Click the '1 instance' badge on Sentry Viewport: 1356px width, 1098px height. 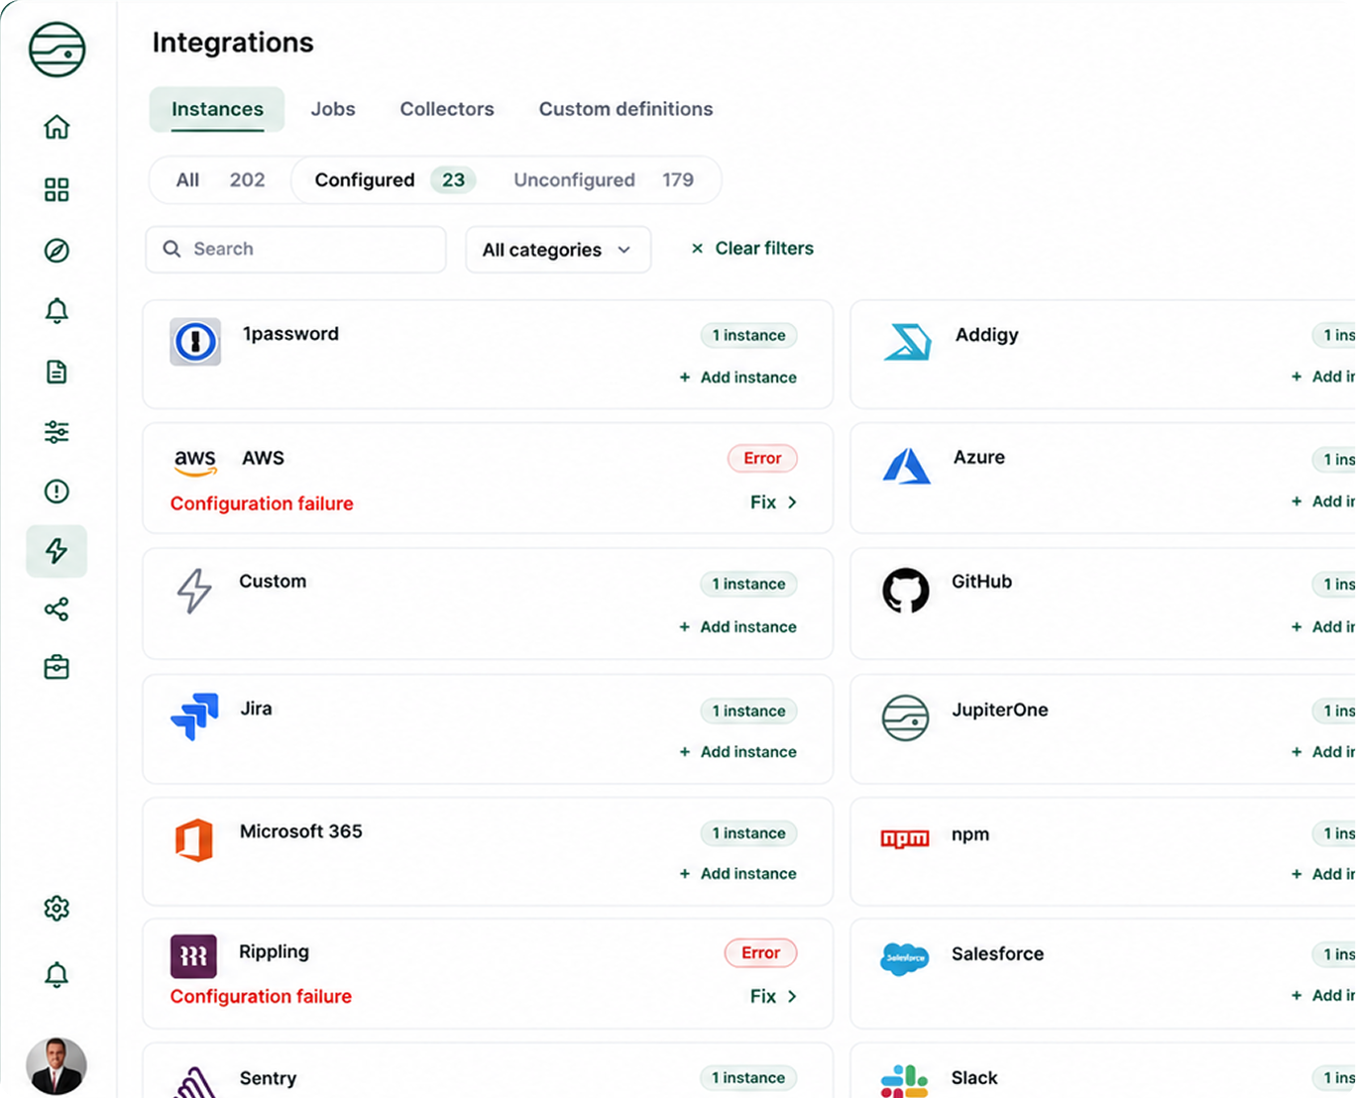(x=748, y=1077)
